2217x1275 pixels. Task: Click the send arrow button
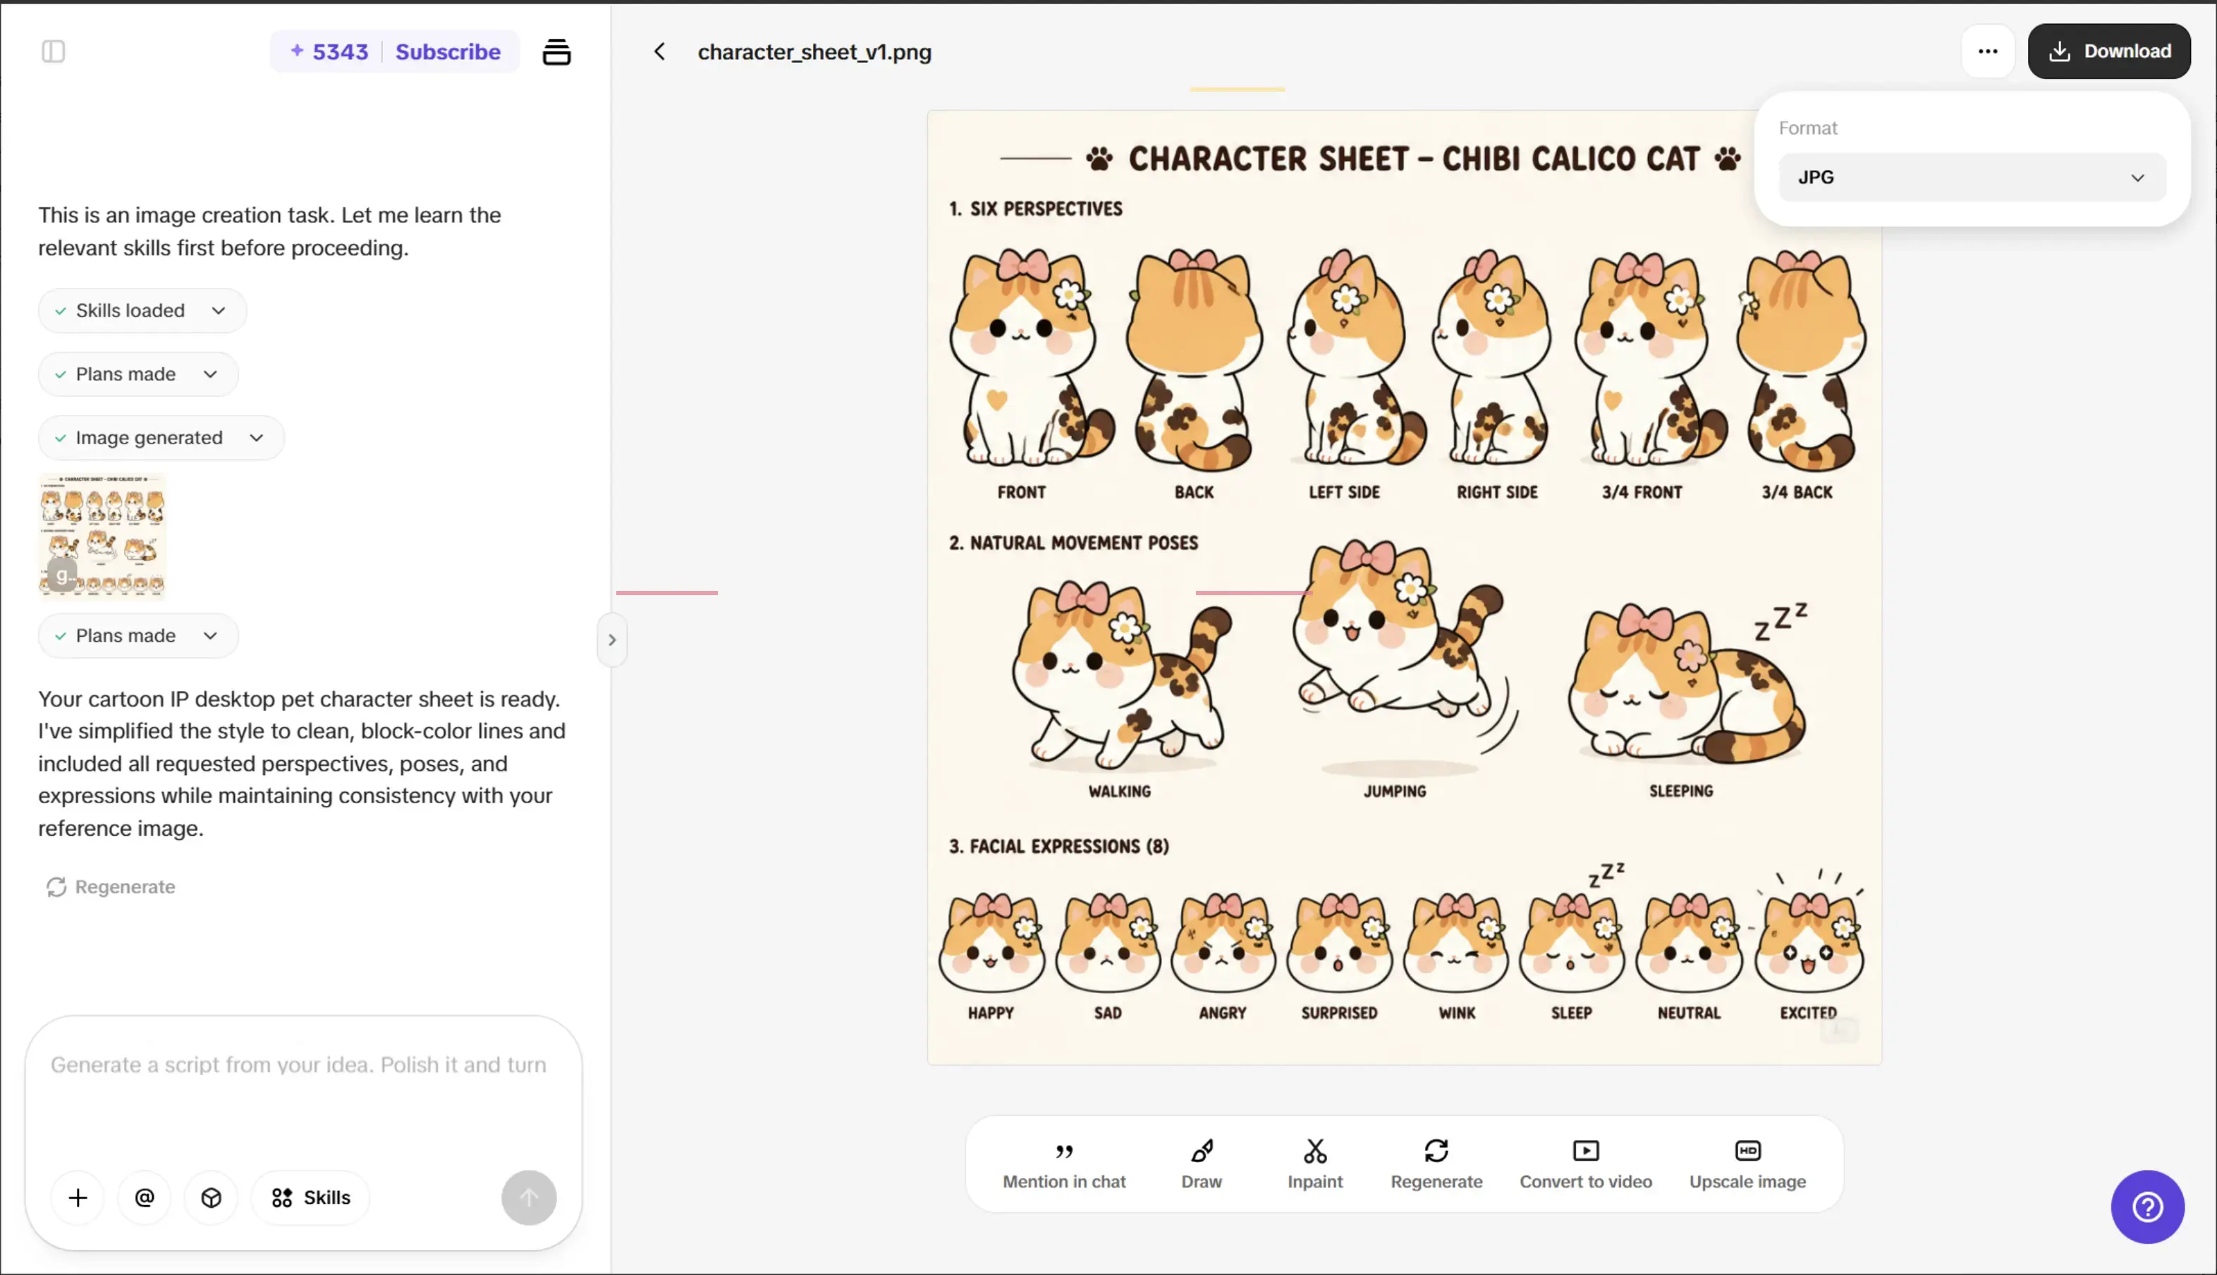[x=529, y=1198]
